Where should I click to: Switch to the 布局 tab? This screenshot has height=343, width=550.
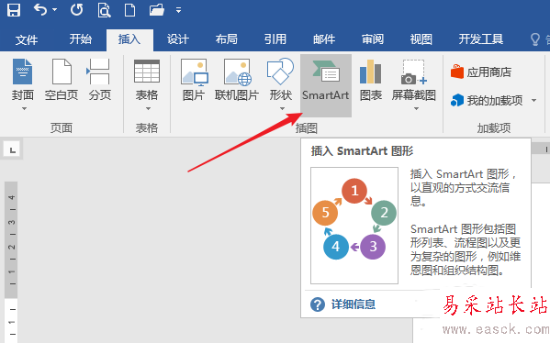[227, 39]
